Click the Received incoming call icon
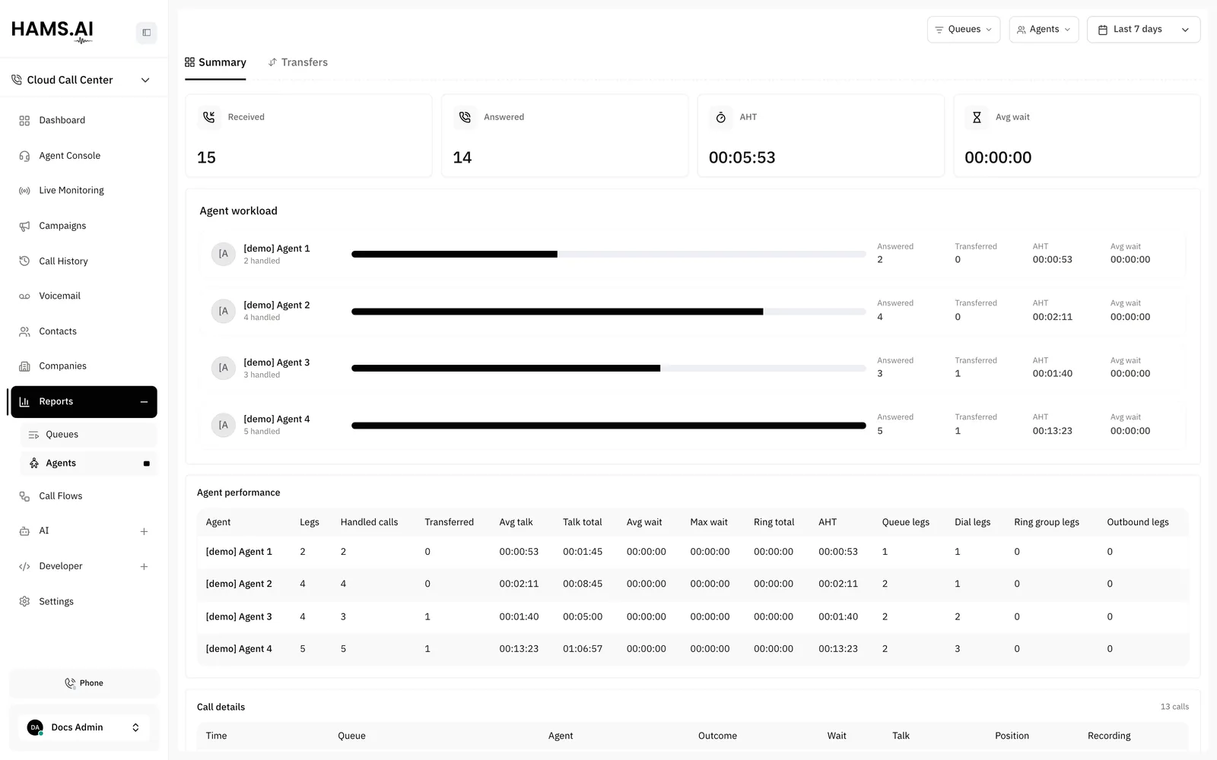 pos(208,117)
